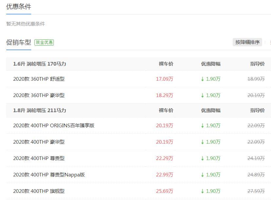
Task: Select the 优惠条件 section heading
Action: point(19,7)
